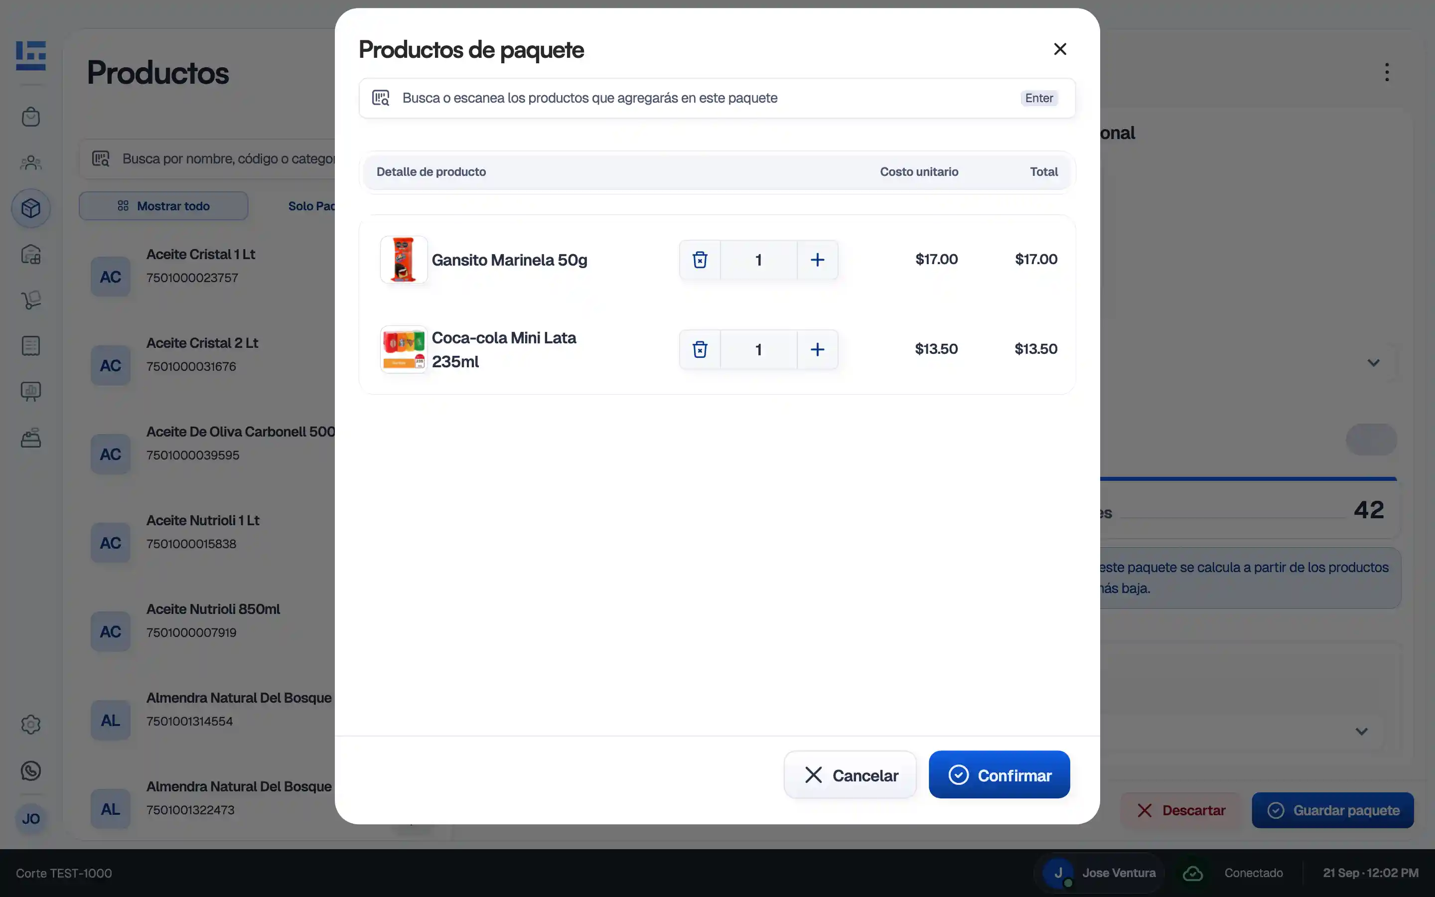The image size is (1435, 897).
Task: Select the Mostrar todo filter tab
Action: click(x=163, y=206)
